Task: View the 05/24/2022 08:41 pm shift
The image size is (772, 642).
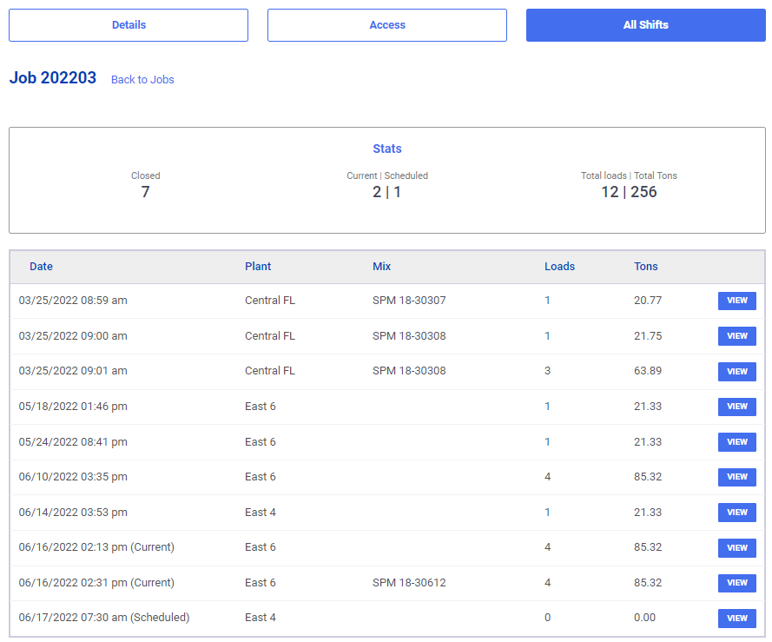Action: point(736,442)
